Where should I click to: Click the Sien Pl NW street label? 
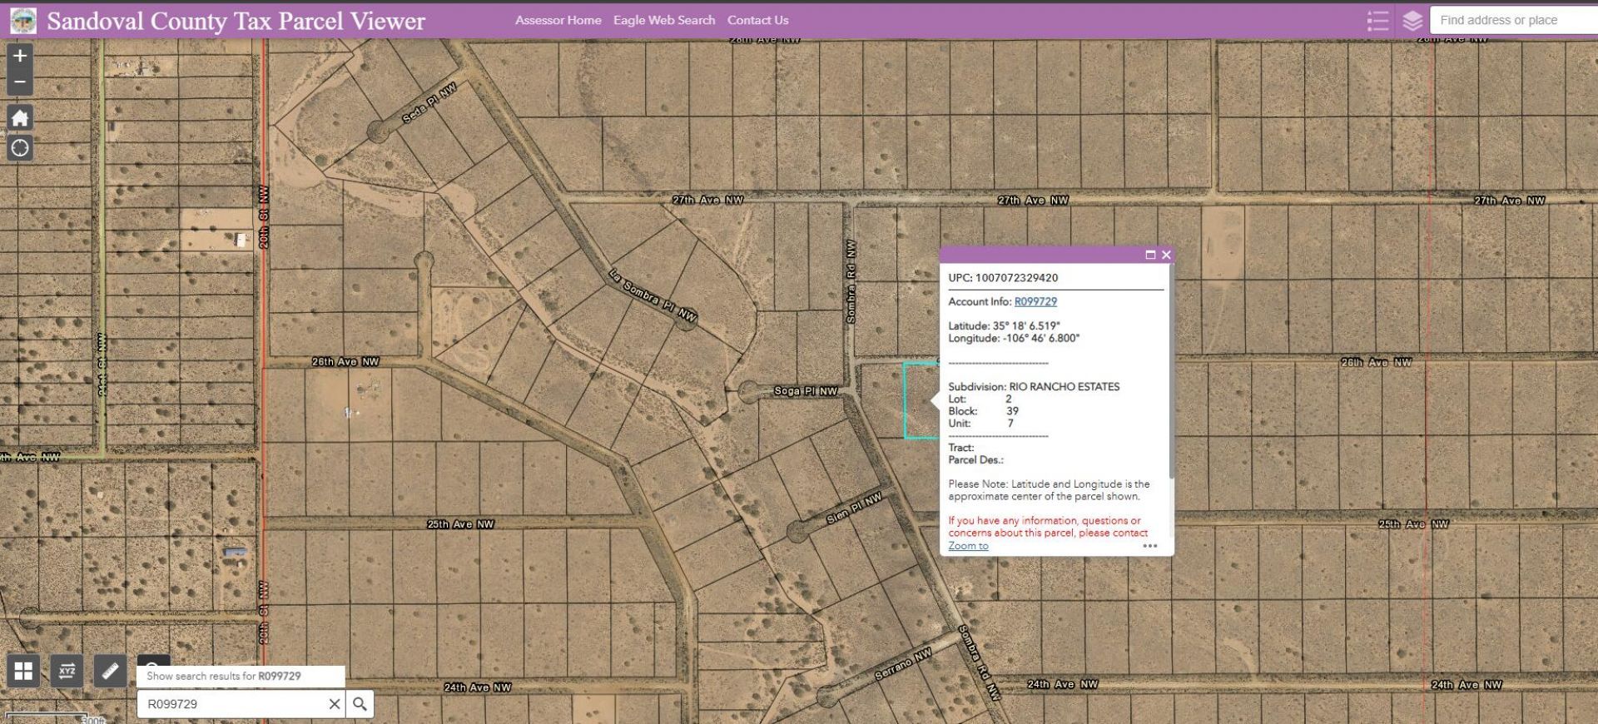pos(854,508)
